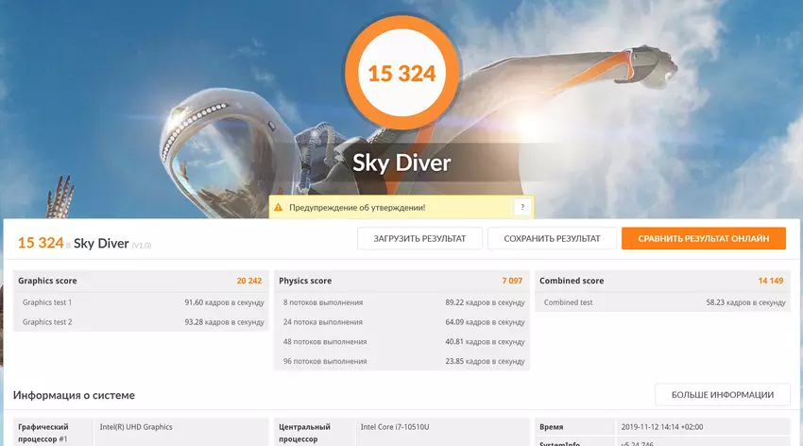803x446 pixels.
Task: Click the Combined test result row
Action: (x=663, y=302)
